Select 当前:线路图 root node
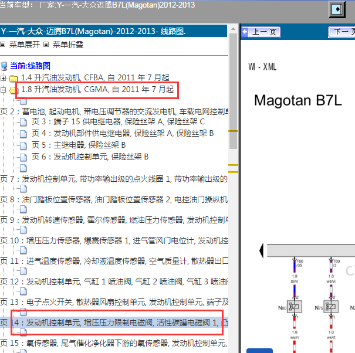The width and height of the screenshot is (355, 353). pyautogui.click(x=30, y=66)
